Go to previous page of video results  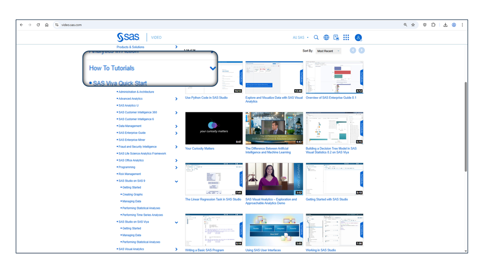click(x=353, y=50)
